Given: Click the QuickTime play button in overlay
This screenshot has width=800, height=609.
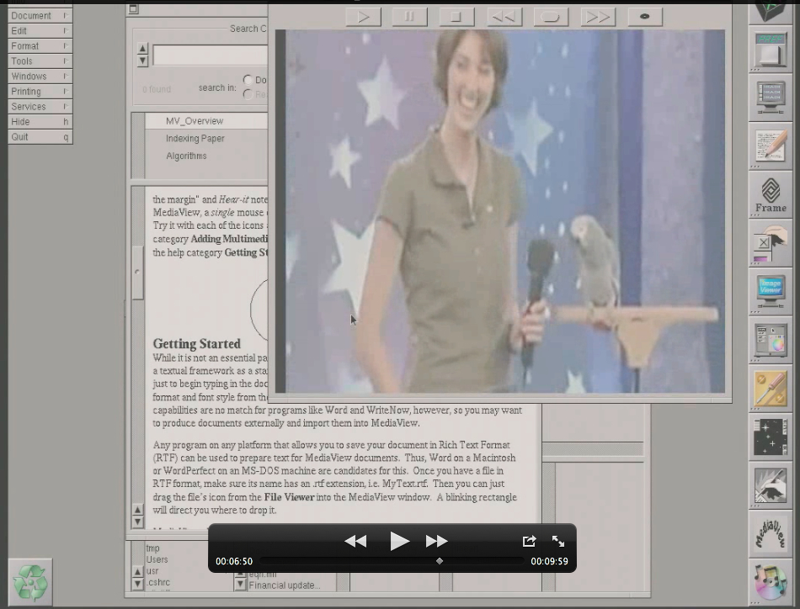Looking at the screenshot, I should [399, 542].
